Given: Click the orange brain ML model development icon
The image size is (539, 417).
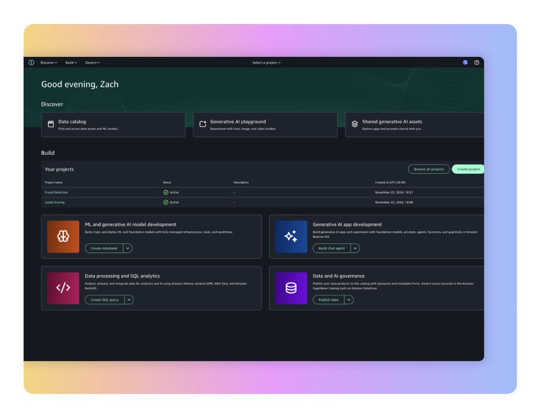Looking at the screenshot, I should point(63,237).
